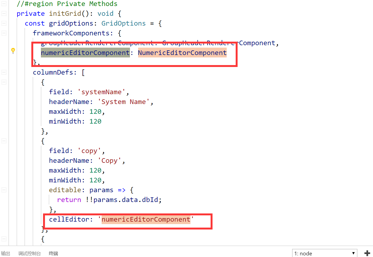Click the cellEditor string 'numericEditorComponent'
The image size is (373, 257).
(x=146, y=219)
